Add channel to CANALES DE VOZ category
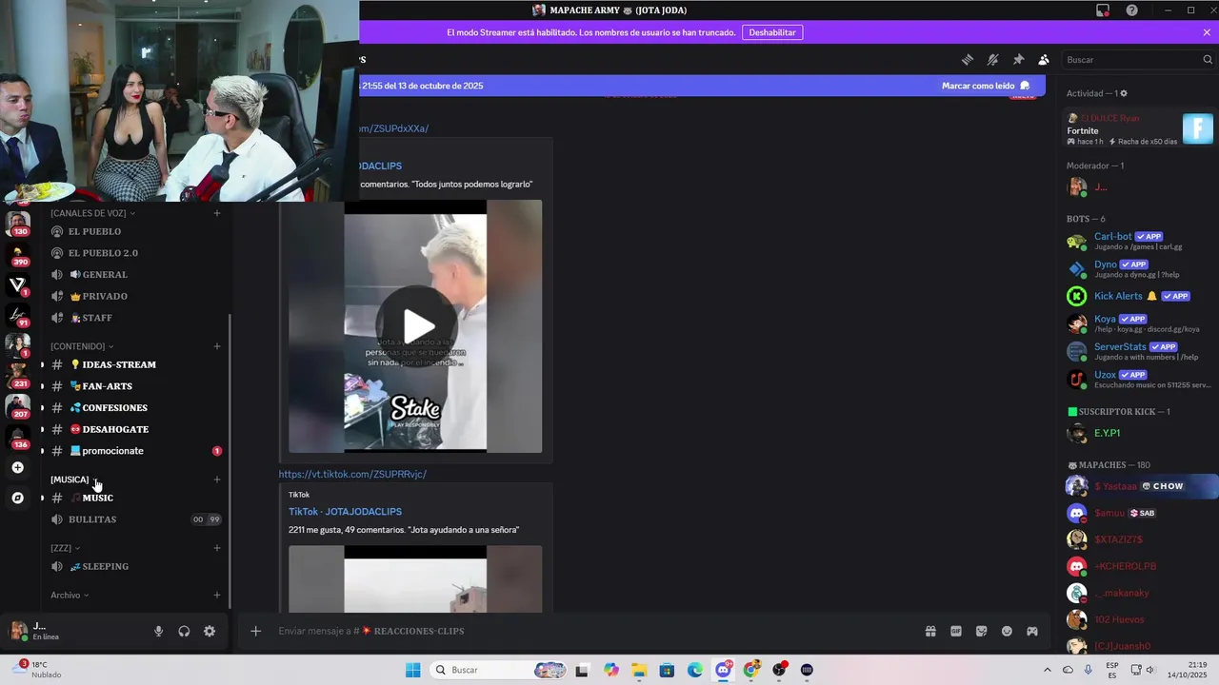Image resolution: width=1219 pixels, height=685 pixels. (x=217, y=213)
